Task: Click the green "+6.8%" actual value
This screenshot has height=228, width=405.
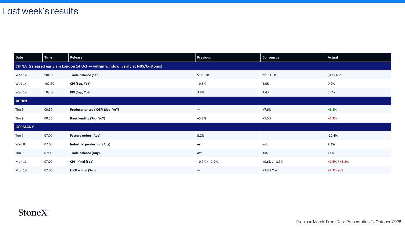Action: (332, 110)
